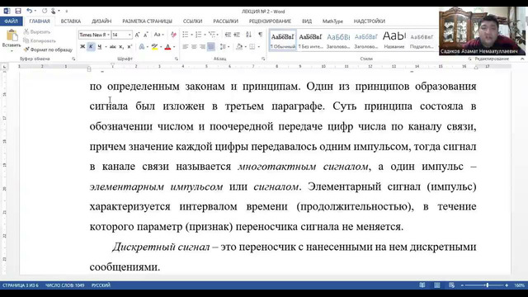The height and width of the screenshot is (297, 528).
Task: Apply the Обычный style
Action: click(x=282, y=40)
